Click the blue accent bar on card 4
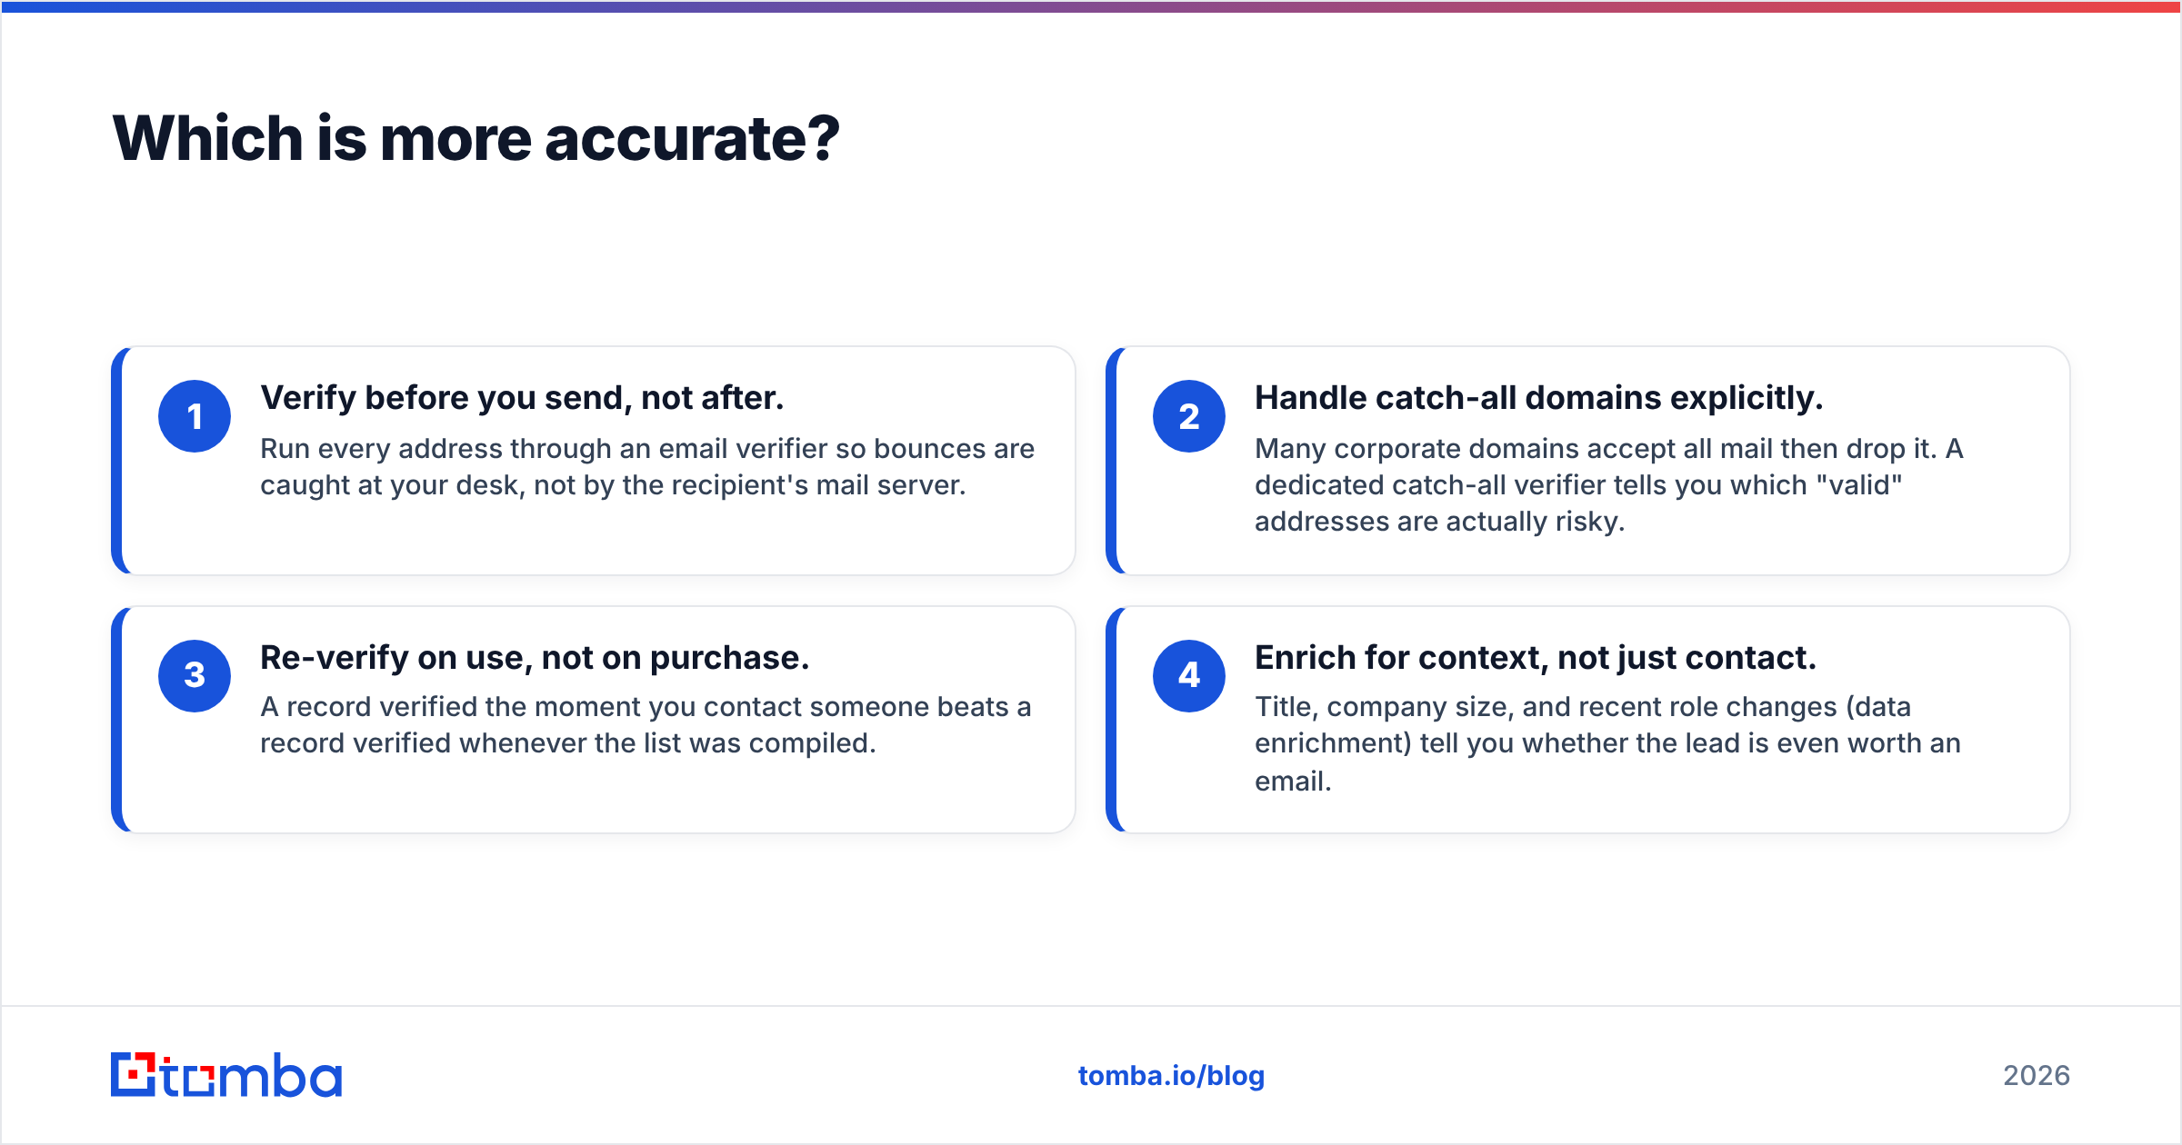 [1111, 720]
